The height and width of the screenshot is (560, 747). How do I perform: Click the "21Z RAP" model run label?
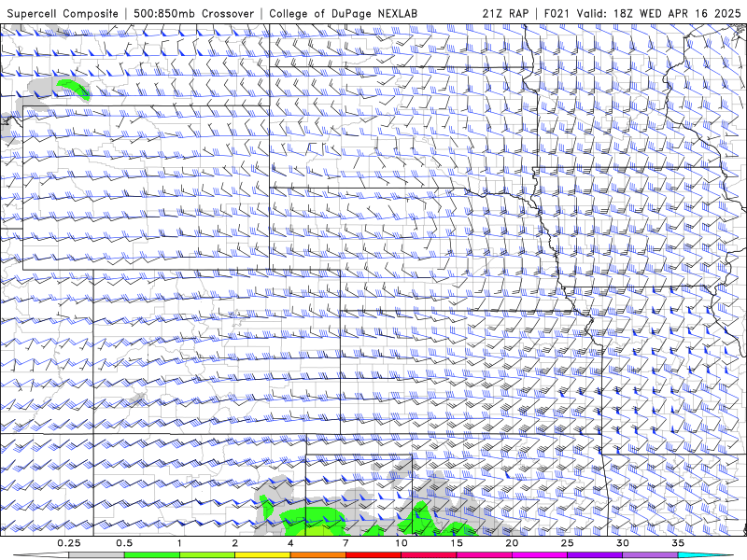[505, 13]
